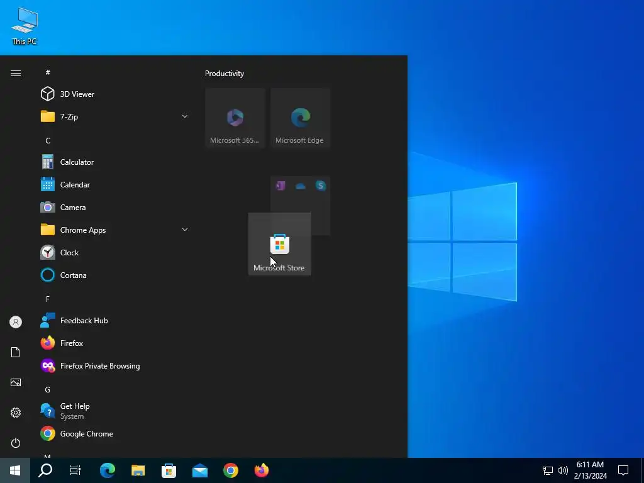
Task: Click the network tray icon
Action: pyautogui.click(x=548, y=470)
